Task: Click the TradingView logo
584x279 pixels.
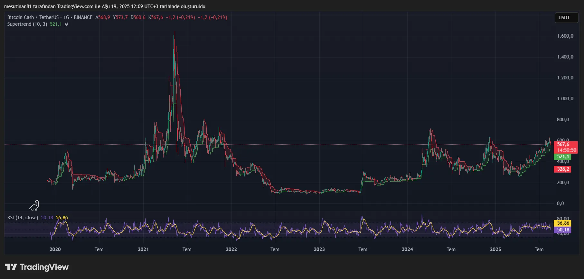Action: click(x=37, y=267)
